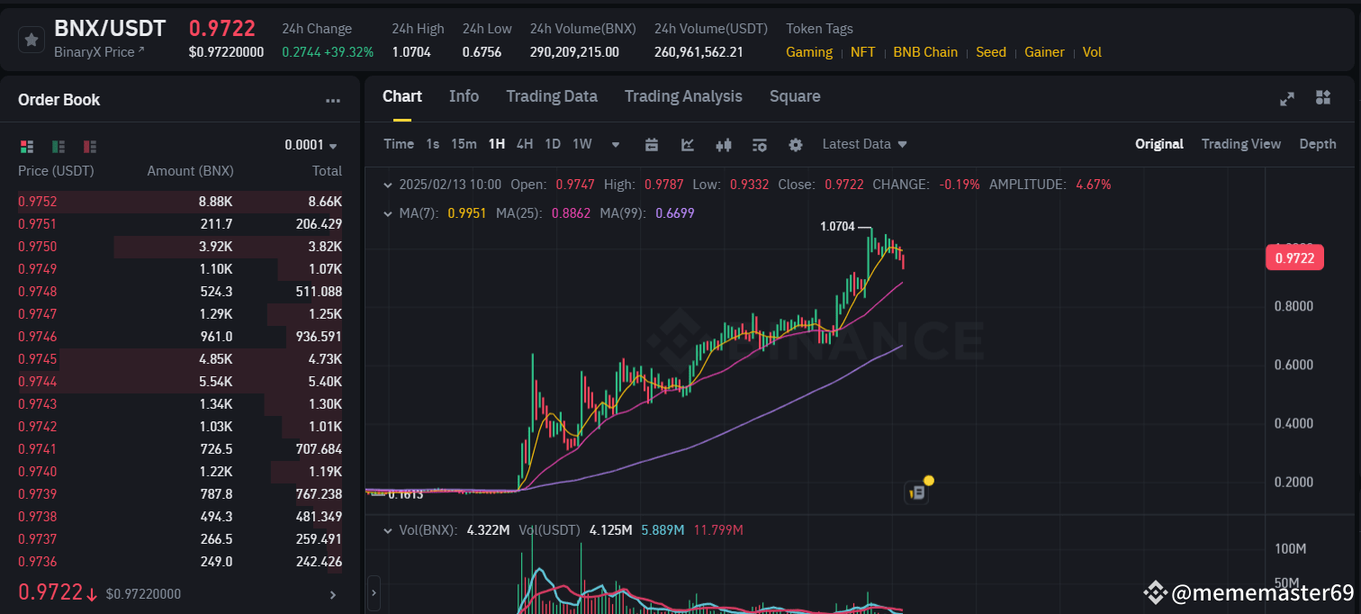The width and height of the screenshot is (1361, 614).
Task: Select the 0.9750 ask price row
Action: click(x=180, y=247)
